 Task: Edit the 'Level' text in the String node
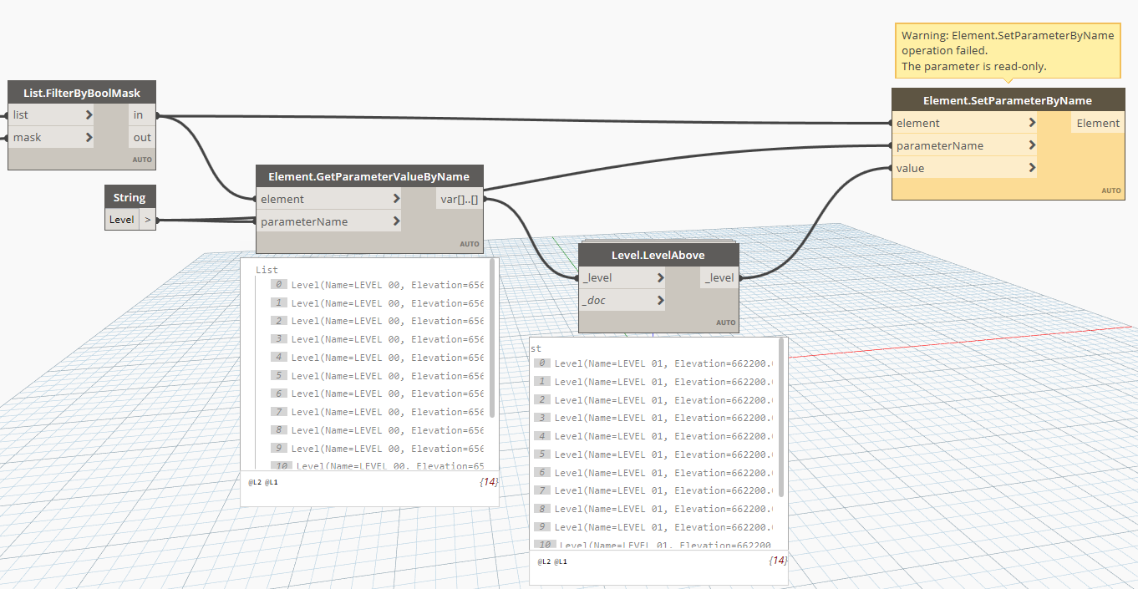tap(121, 220)
